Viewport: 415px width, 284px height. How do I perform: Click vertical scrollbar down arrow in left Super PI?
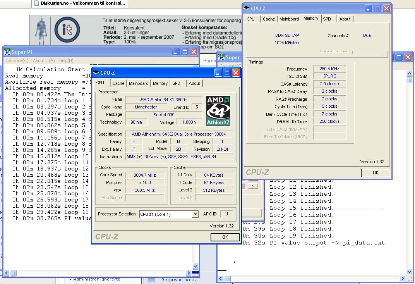tap(195, 266)
